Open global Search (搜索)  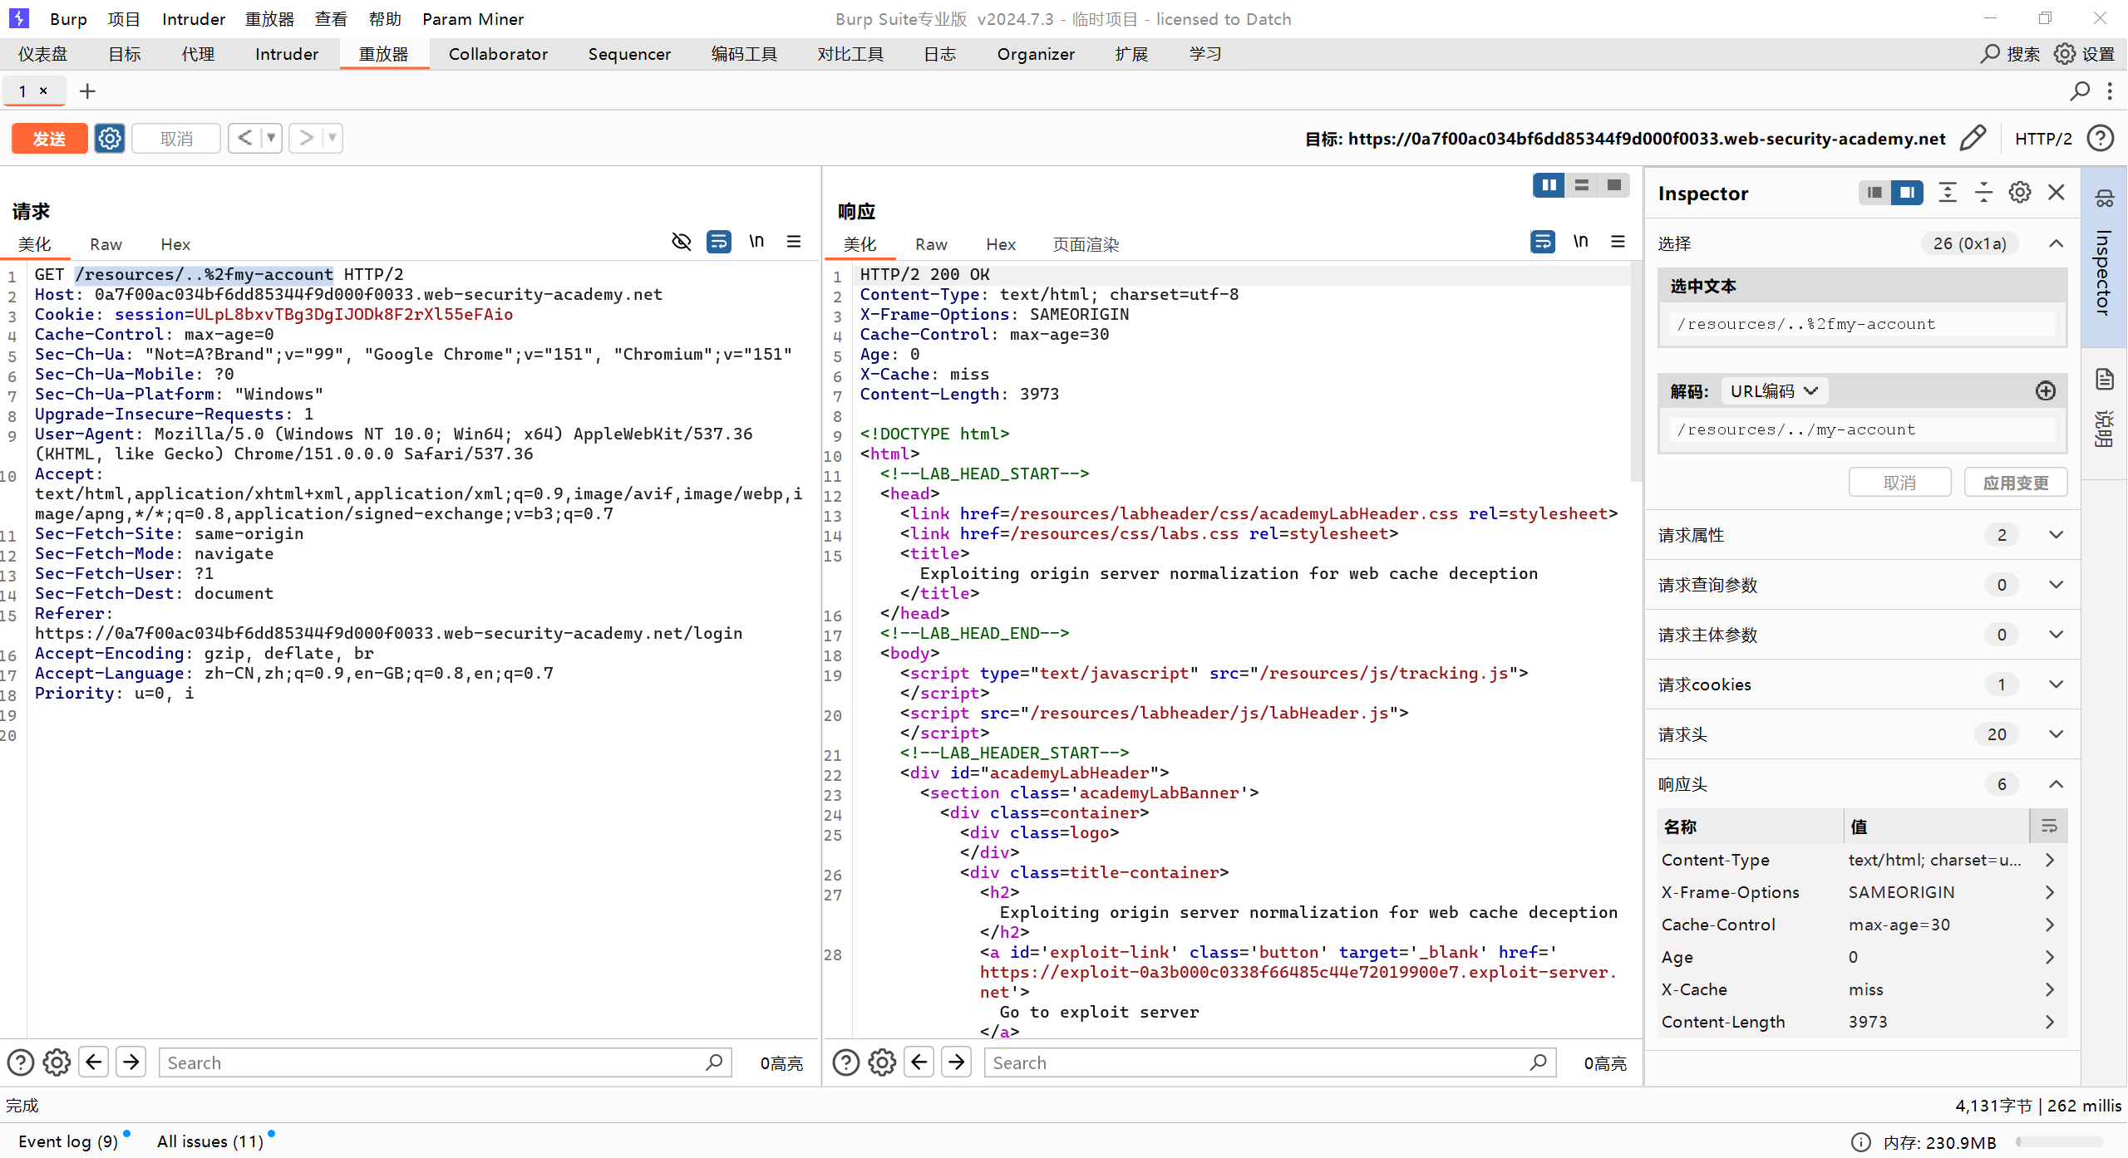pos(2009,54)
